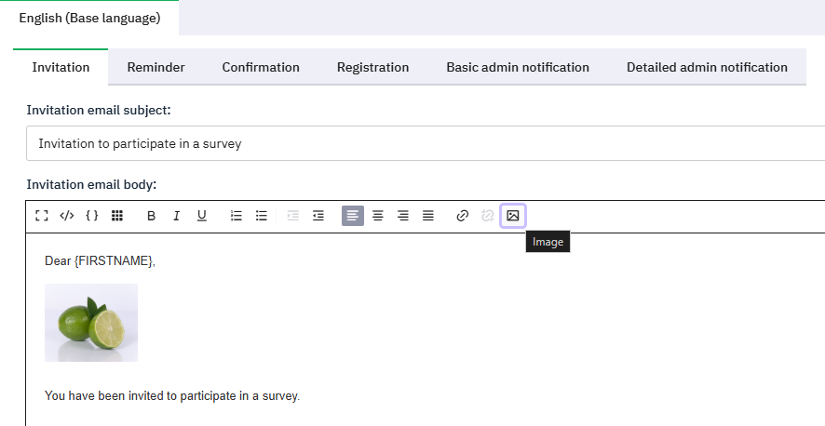This screenshot has height=426, width=825.
Task: Open source code view in editor
Action: tap(66, 216)
